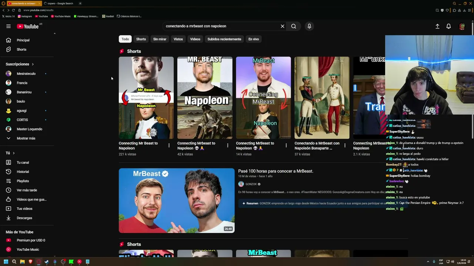Open the notifications bell
Viewport: 474px width, 266px height.
(448, 26)
